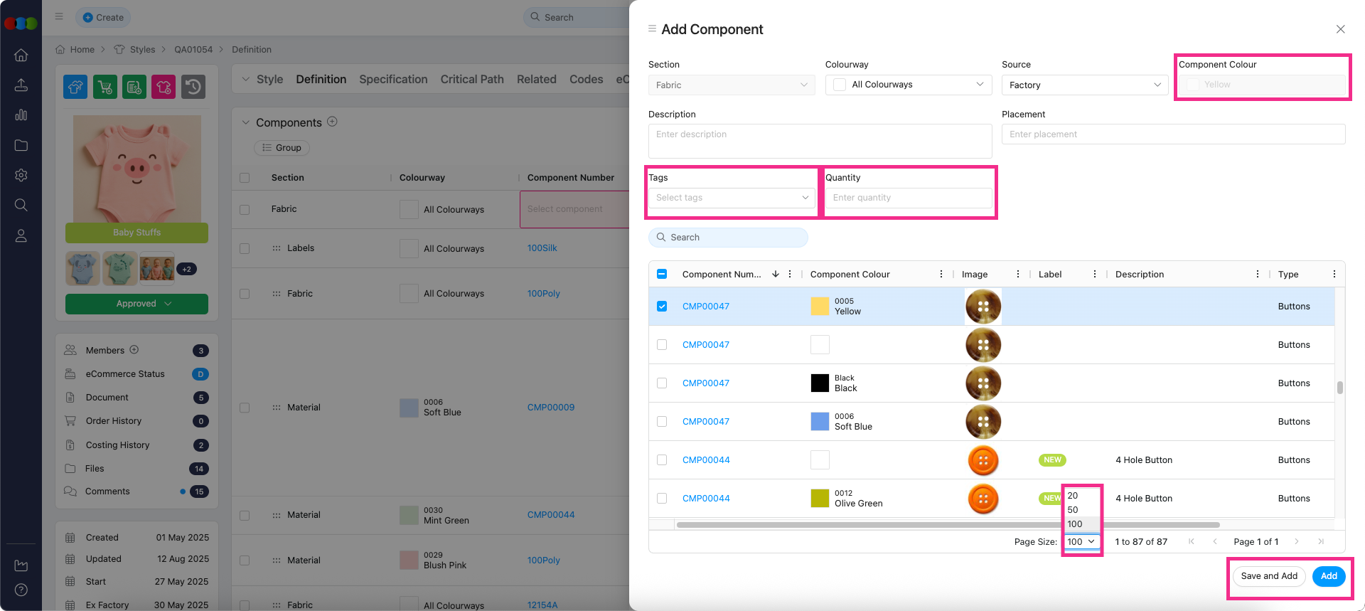Tick the CMP00044 Olive Green row checkbox
Image resolution: width=1365 pixels, height=611 pixels.
point(662,499)
